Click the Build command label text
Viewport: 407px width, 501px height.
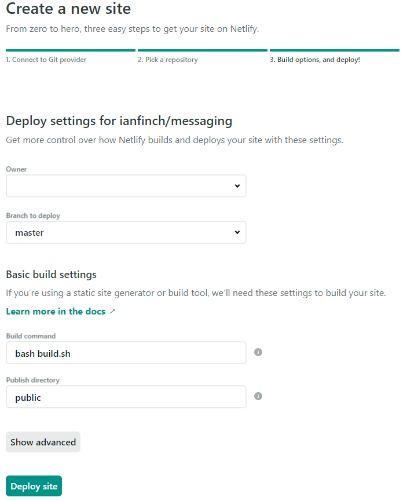click(x=31, y=336)
